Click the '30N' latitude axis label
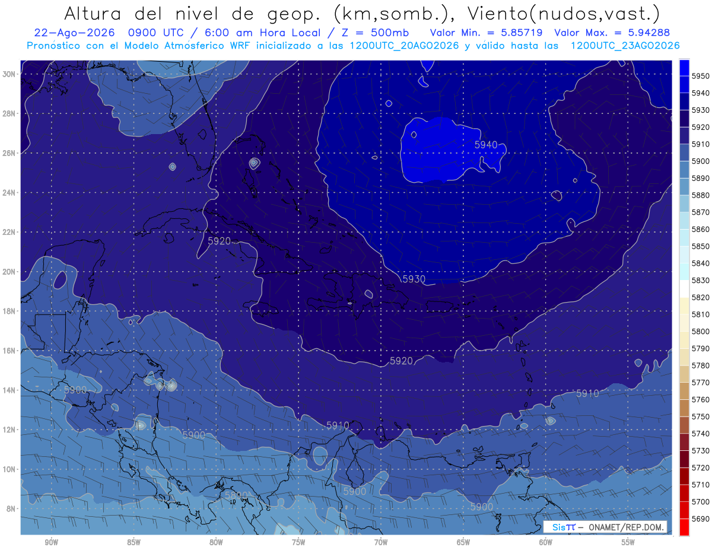 9,74
